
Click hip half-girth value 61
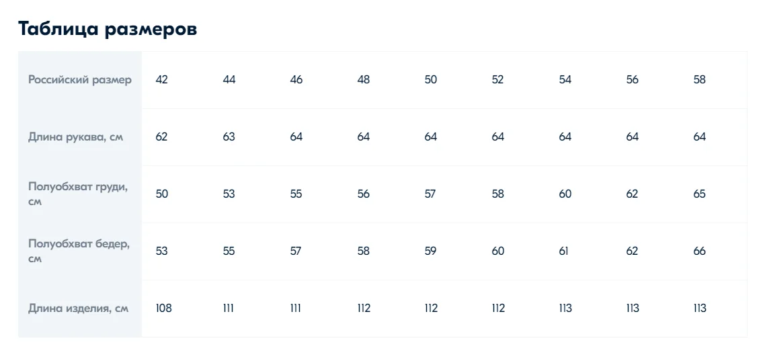pyautogui.click(x=563, y=251)
